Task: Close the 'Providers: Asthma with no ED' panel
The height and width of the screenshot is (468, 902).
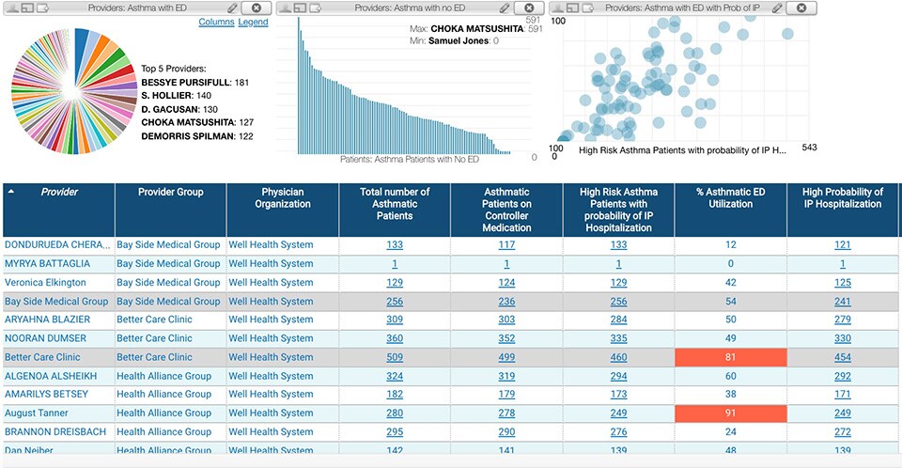Action: [530, 8]
